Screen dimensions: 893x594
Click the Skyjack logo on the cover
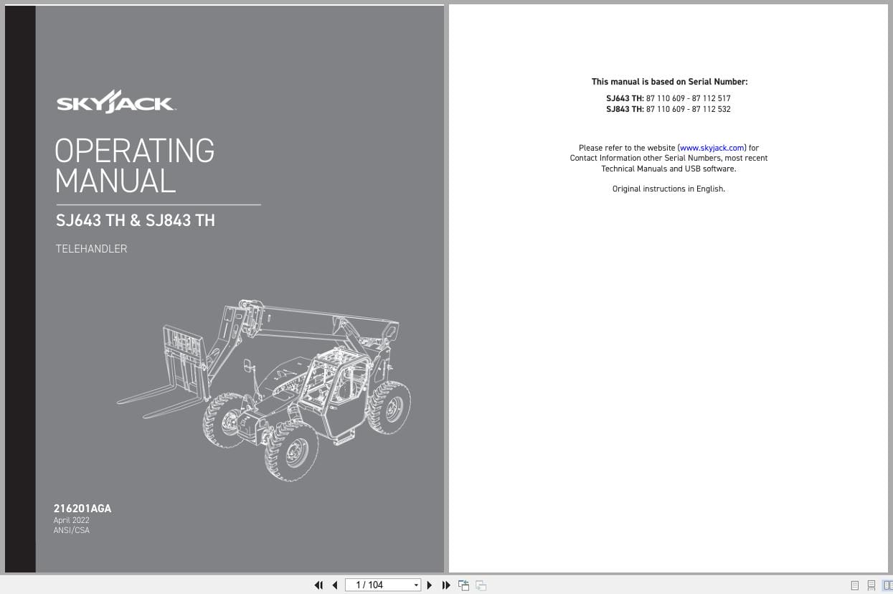[115, 100]
